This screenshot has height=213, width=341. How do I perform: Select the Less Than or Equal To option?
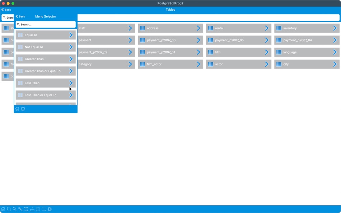pyautogui.click(x=45, y=95)
